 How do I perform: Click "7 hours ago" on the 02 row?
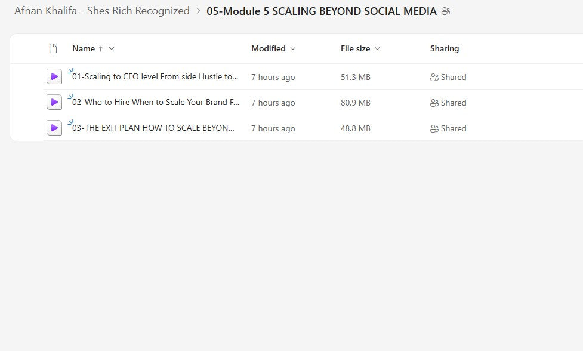pyautogui.click(x=273, y=103)
